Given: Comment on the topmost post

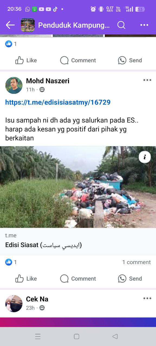Looking at the screenshot, I should click(x=78, y=60).
